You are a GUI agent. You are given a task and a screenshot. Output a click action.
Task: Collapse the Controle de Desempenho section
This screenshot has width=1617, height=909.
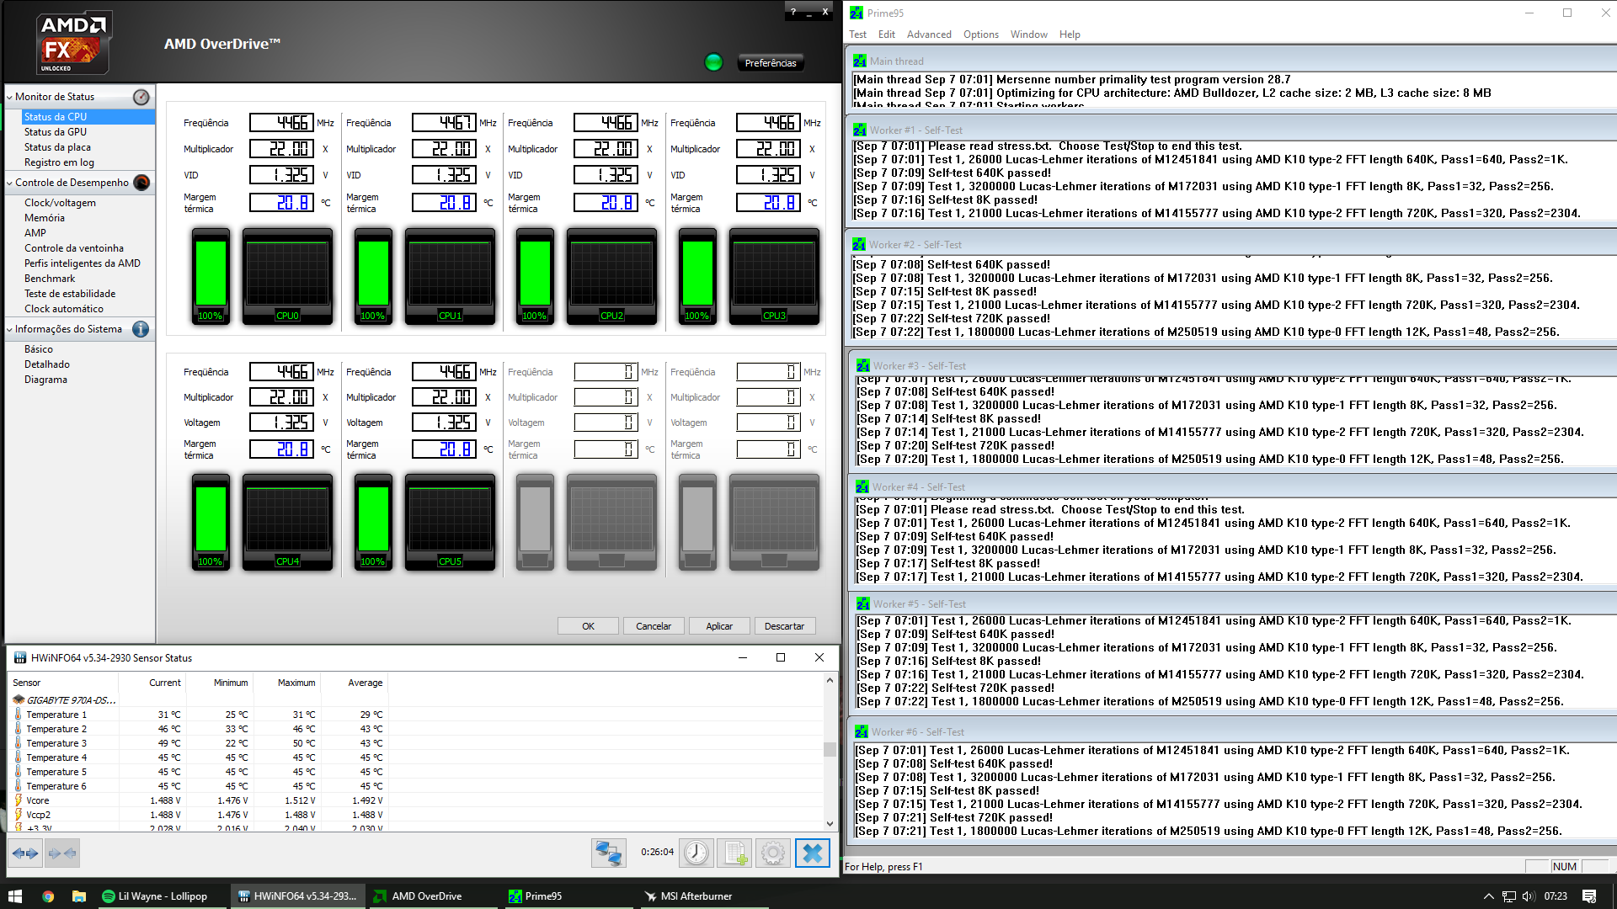point(9,183)
